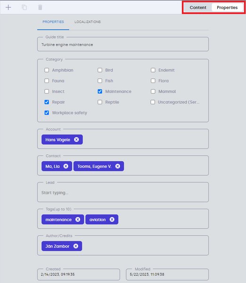Check the Flora category checkbox
246x283 pixels.
153,81
